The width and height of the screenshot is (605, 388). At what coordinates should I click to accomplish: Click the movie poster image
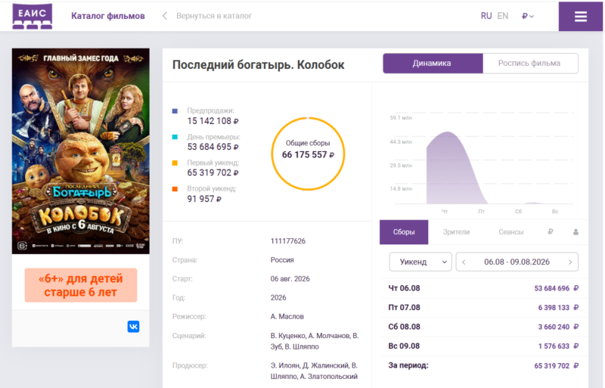[81, 151]
